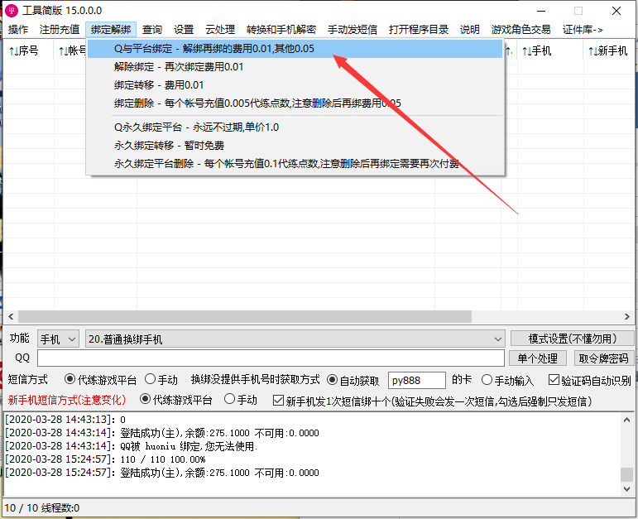The height and width of the screenshot is (519, 638).
Task: Click the table's horizontal scrollbar thumb
Action: pos(245,317)
